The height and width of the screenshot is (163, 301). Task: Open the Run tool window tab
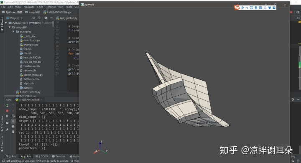tap(26, 156)
